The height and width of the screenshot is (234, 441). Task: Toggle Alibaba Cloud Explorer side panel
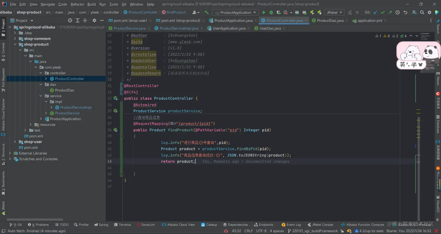(x=3, y=117)
